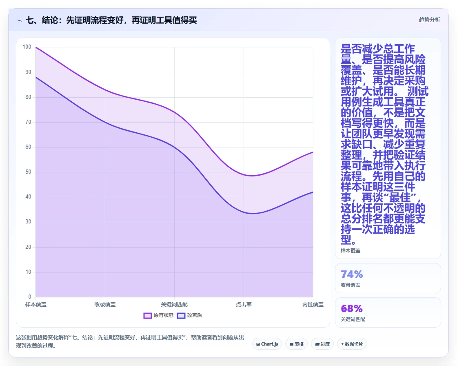Click the chart caption paragraph below the chart
The image size is (457, 366).
[130, 341]
